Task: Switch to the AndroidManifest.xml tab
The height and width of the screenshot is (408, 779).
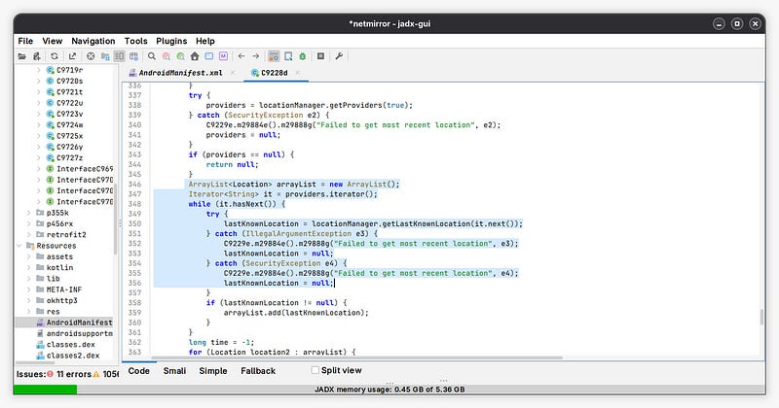Action: tap(180, 73)
